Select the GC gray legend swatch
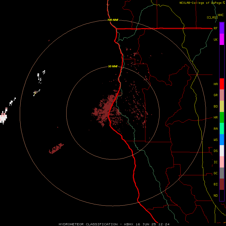The image size is (226, 226). pos(222,173)
